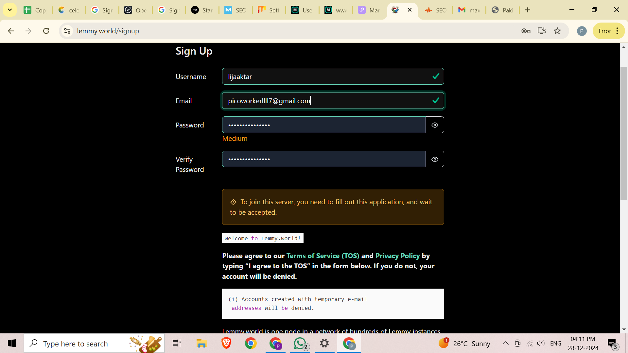Open the Terms of Service (TOS) link
The image size is (628, 353).
pyautogui.click(x=323, y=256)
